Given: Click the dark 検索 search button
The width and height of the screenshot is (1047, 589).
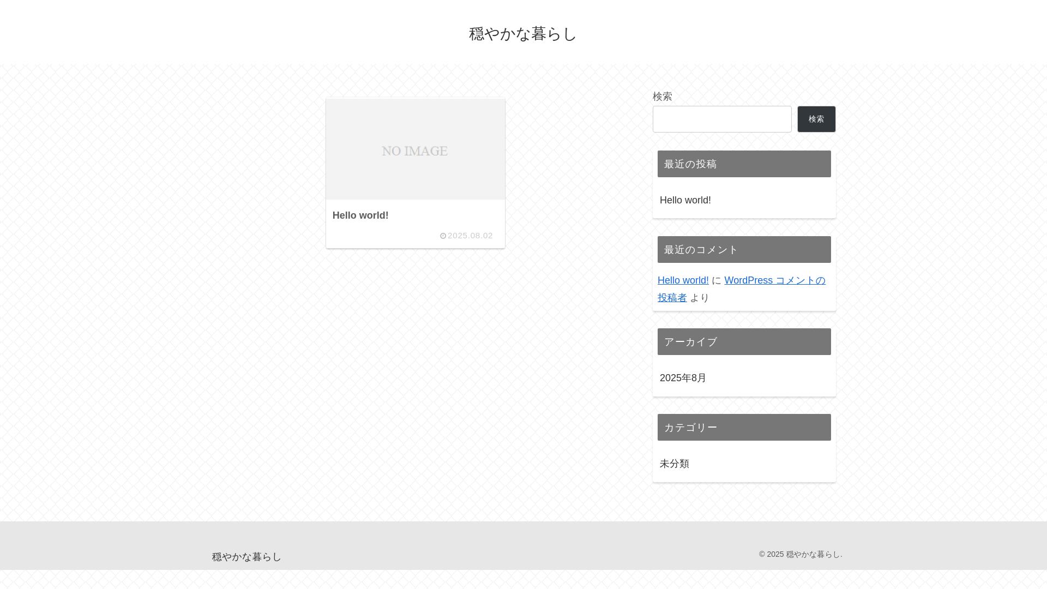Looking at the screenshot, I should [x=816, y=119].
